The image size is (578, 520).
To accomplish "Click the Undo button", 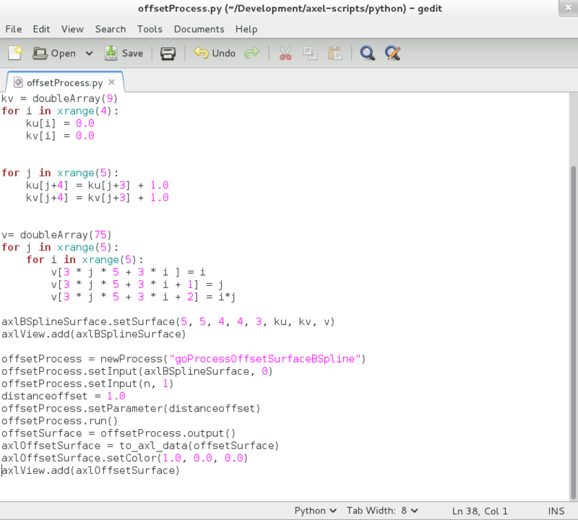I will (215, 53).
